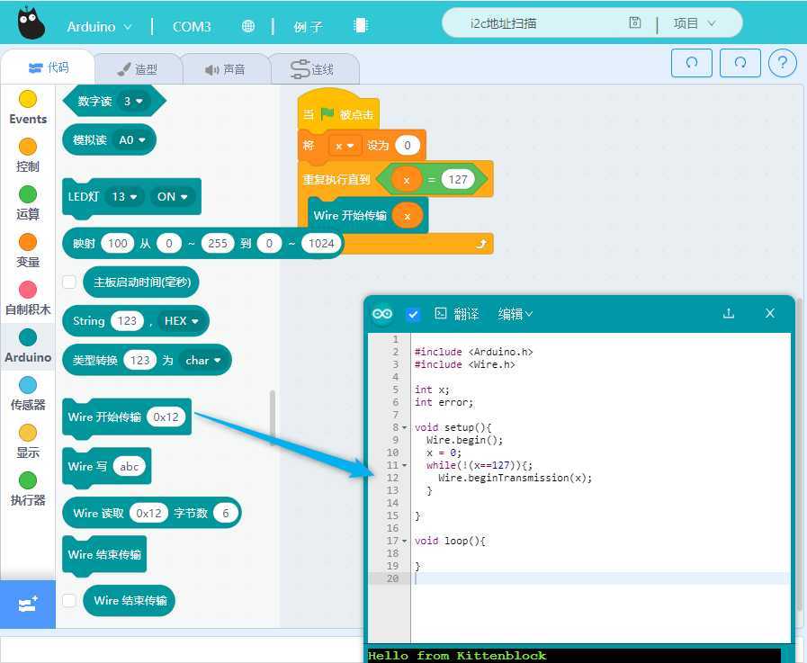Click the Kittenblock cat logo
This screenshot has height=663, width=807.
coord(31,23)
